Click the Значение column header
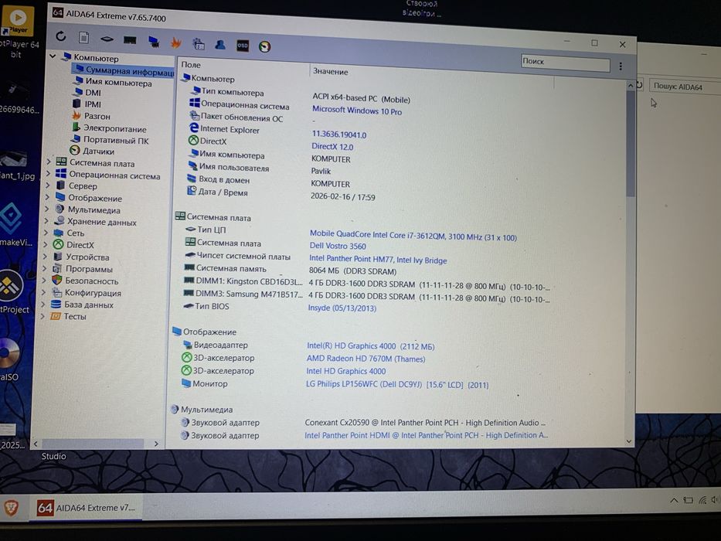The height and width of the screenshot is (541, 721). point(330,72)
